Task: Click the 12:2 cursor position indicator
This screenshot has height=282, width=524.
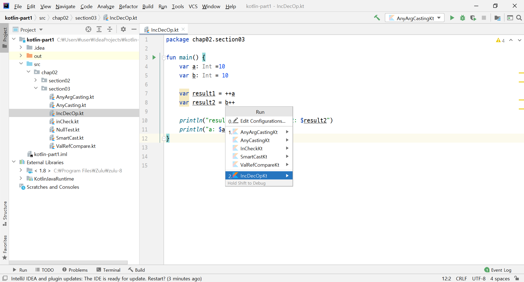Action: coord(446,278)
